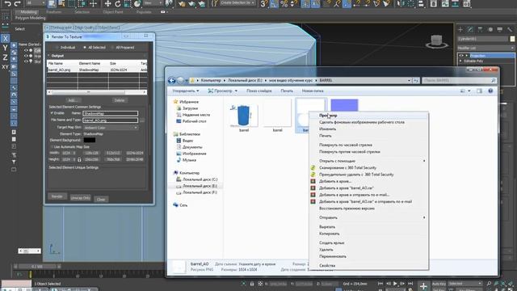This screenshot has width=517, height=291.
Task: Choose the Rectangular Selection Region tool
Action: [72, 3]
